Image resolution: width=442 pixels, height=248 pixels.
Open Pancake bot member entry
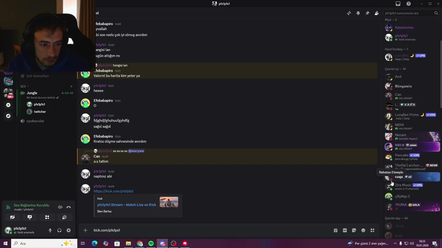[x=412, y=157]
